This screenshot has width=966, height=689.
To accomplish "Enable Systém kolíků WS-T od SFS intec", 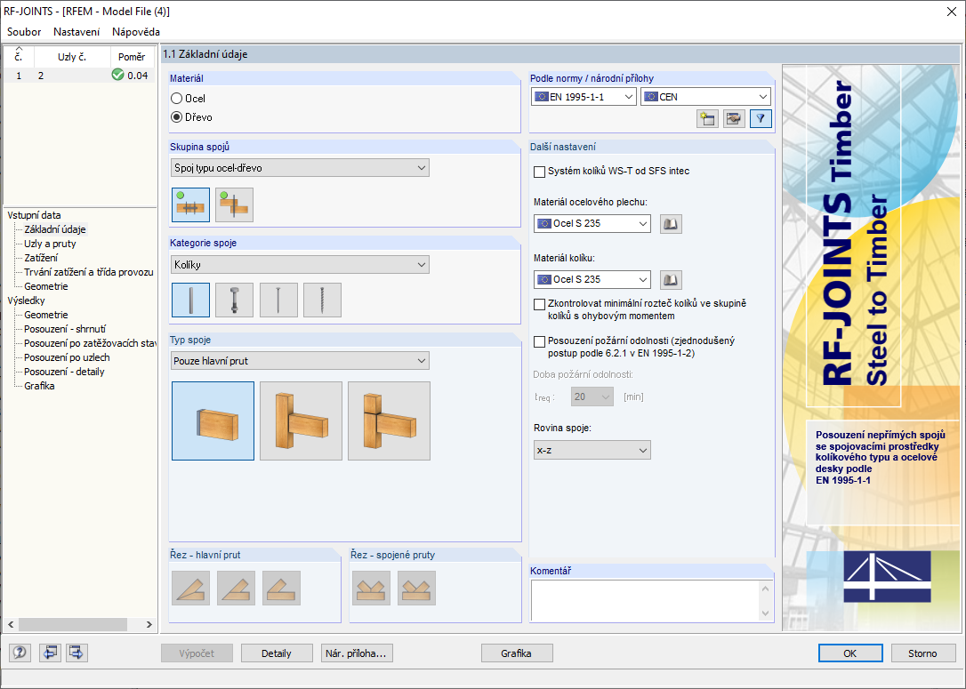I will pos(539,172).
